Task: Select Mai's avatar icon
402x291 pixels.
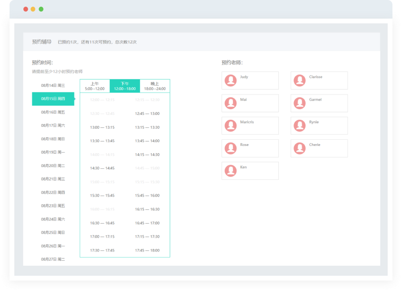Action: point(231,103)
